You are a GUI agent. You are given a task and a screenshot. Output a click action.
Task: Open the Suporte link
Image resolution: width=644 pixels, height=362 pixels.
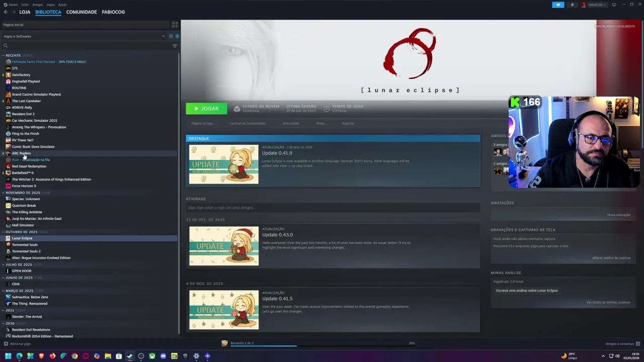348,123
